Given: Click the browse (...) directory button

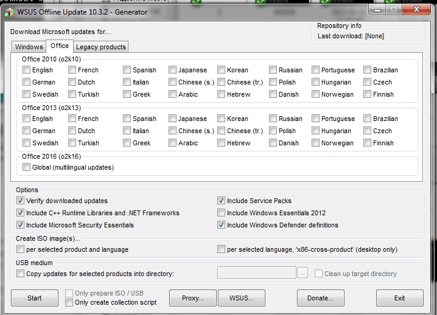Looking at the screenshot, I should coord(302,272).
